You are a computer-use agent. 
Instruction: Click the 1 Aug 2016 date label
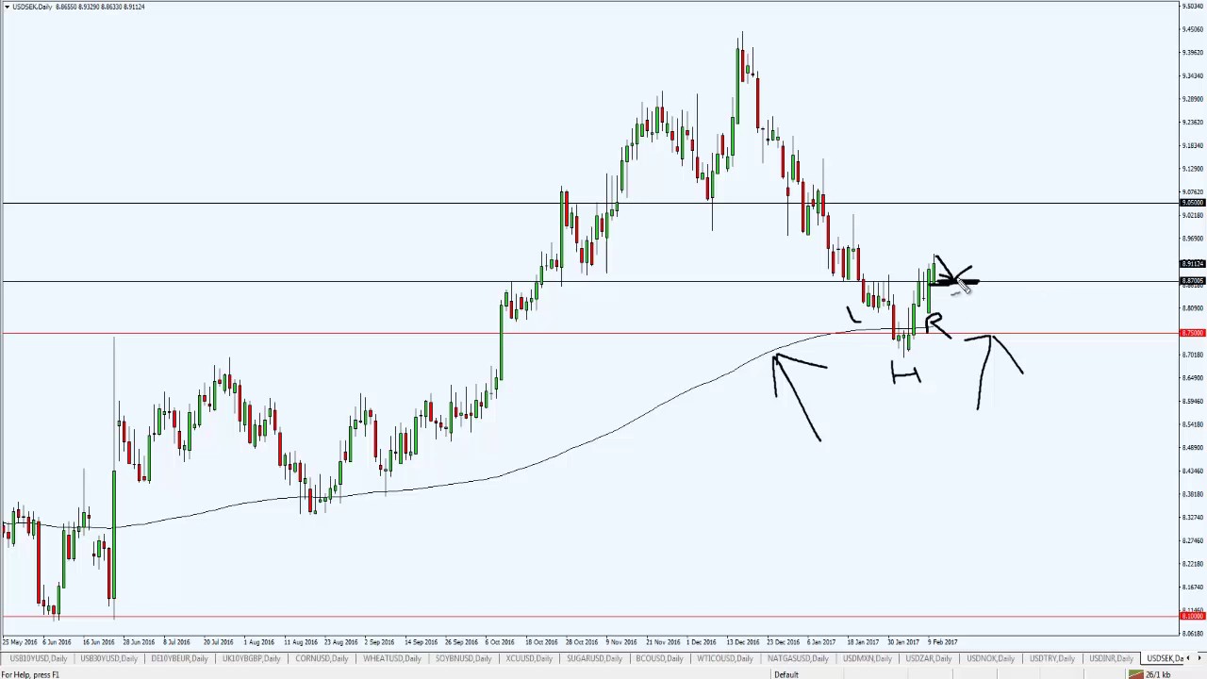pyautogui.click(x=258, y=642)
